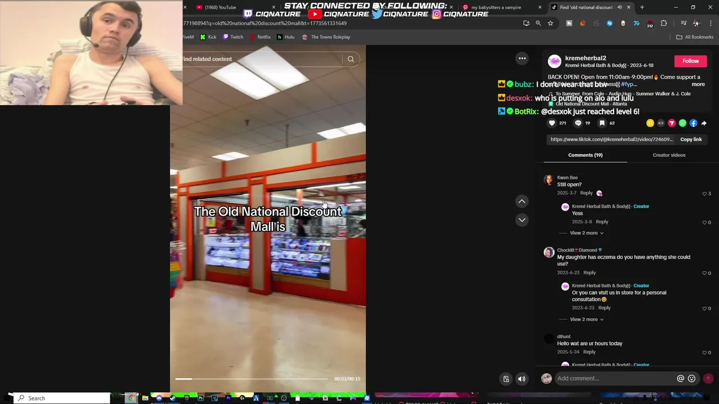Screen dimensions: 719x404
Task: Open 'The Towns Roleplay' bookmark
Action: pos(326,37)
